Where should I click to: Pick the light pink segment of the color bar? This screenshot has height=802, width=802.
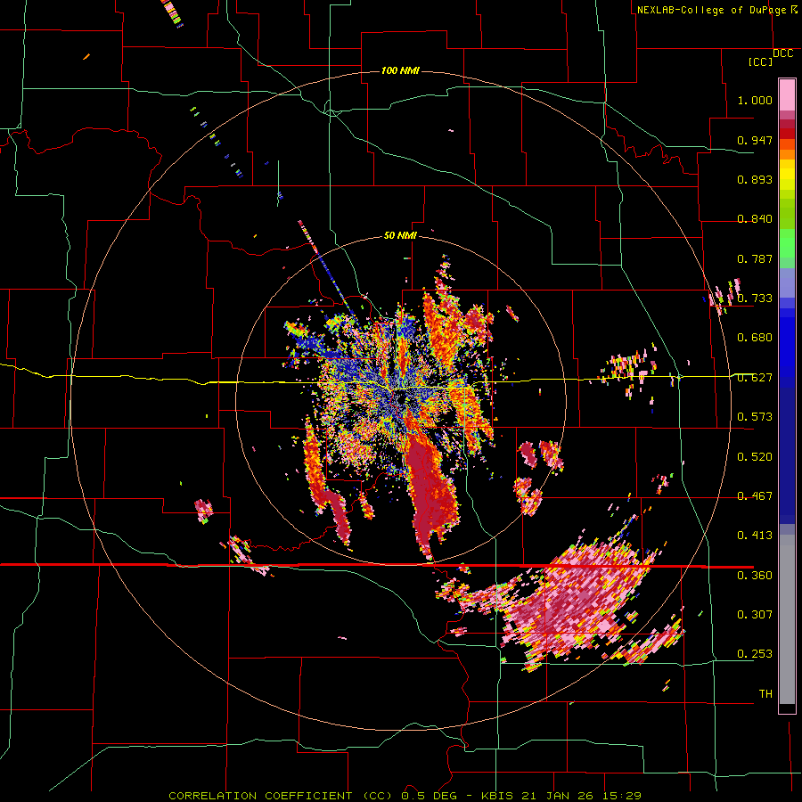click(787, 95)
